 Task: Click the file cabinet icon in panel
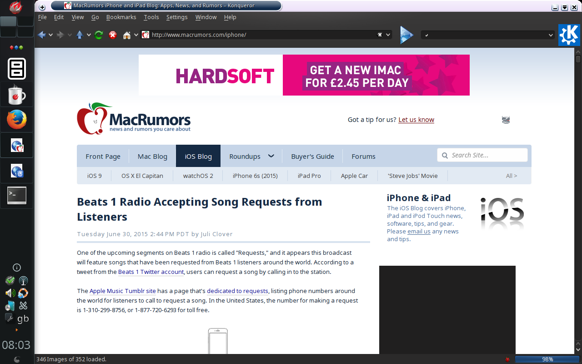pyautogui.click(x=17, y=69)
